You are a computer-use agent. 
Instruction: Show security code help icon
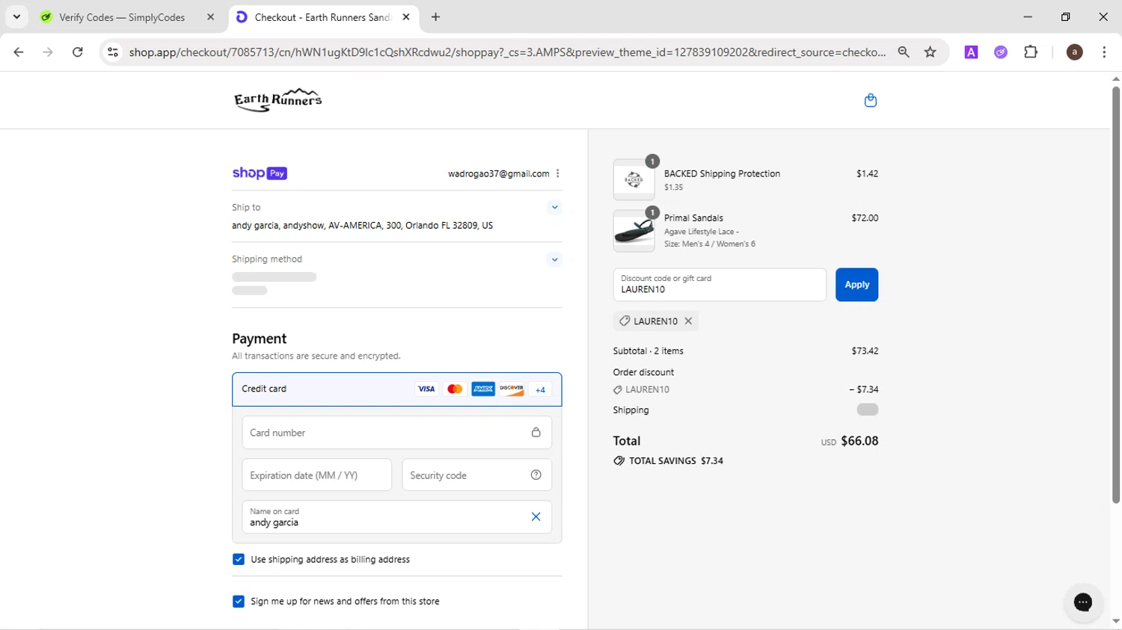[x=536, y=475]
